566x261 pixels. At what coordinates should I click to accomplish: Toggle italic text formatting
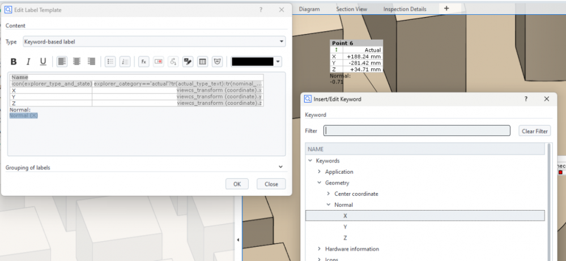(28, 62)
